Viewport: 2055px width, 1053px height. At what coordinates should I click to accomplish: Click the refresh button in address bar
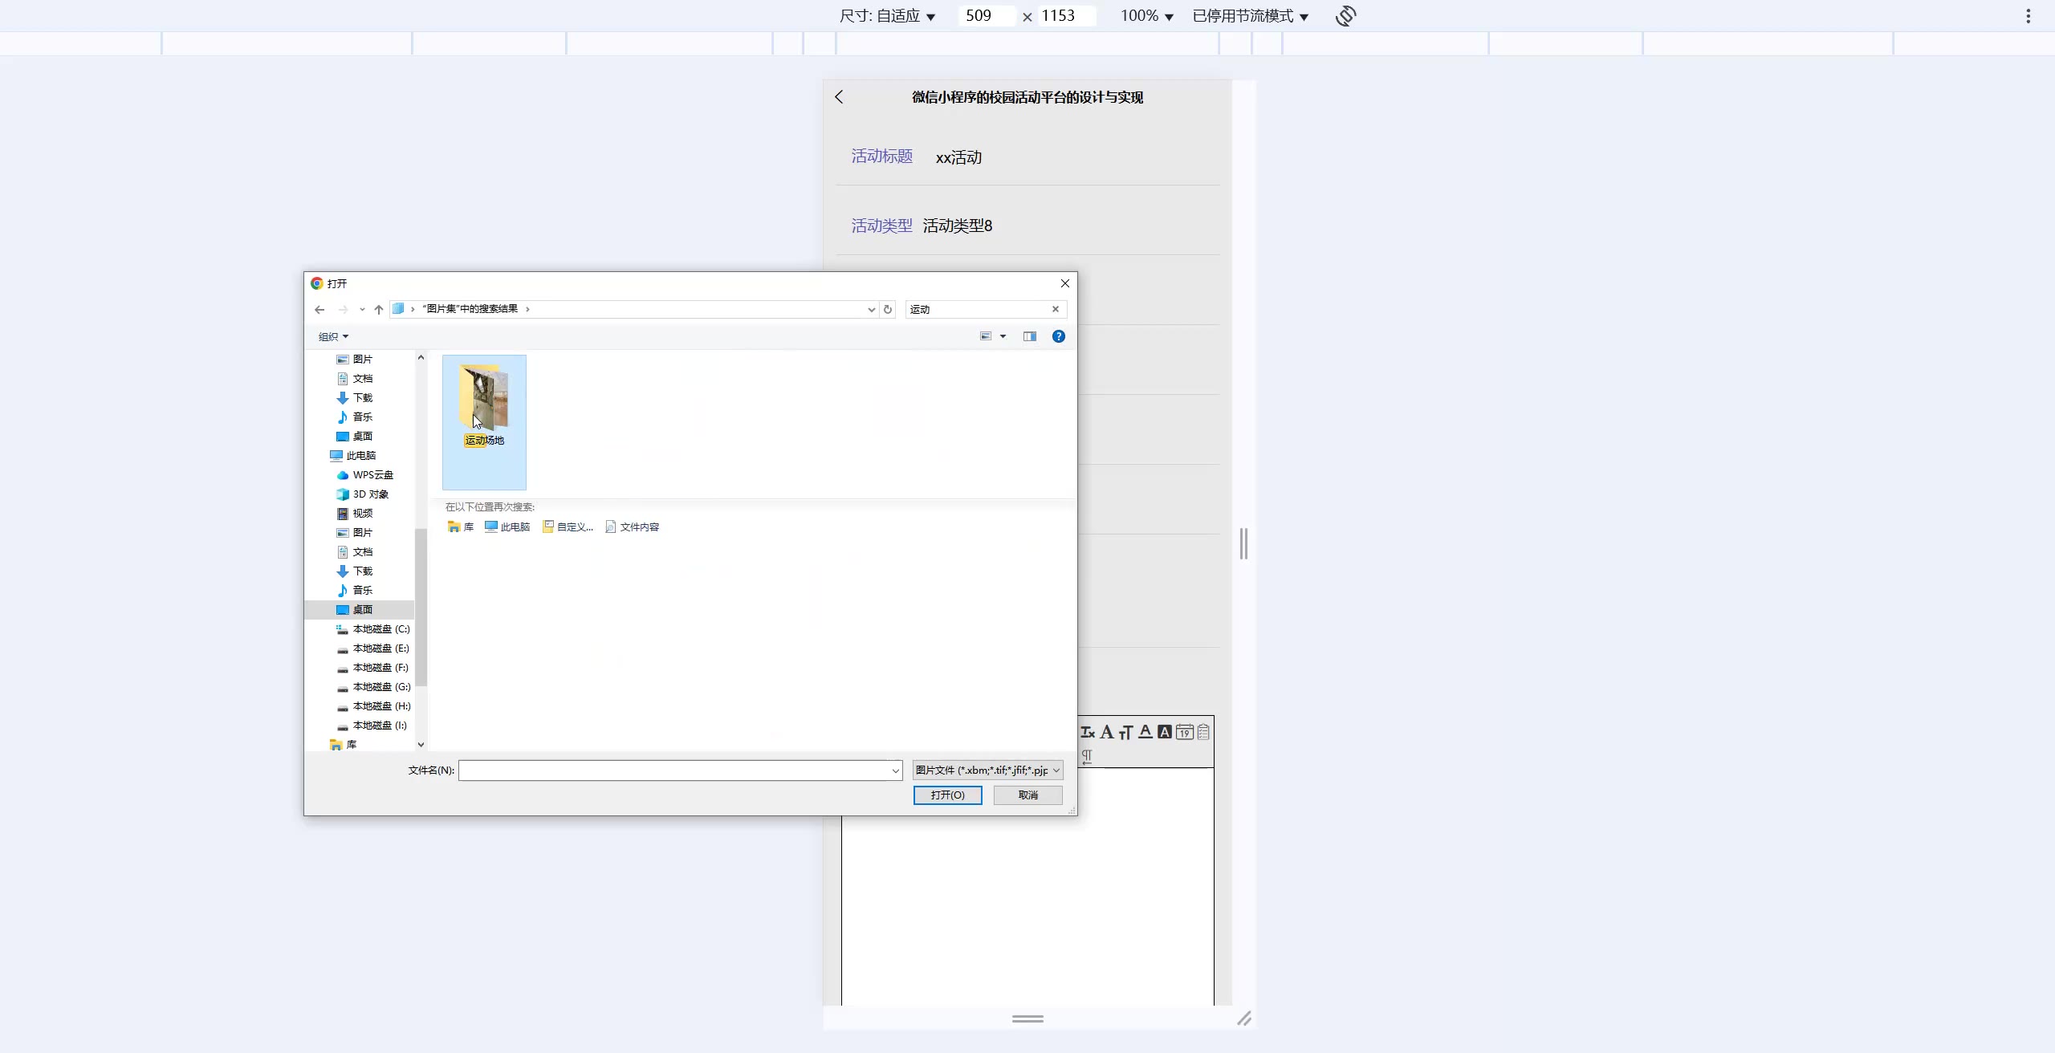(887, 309)
